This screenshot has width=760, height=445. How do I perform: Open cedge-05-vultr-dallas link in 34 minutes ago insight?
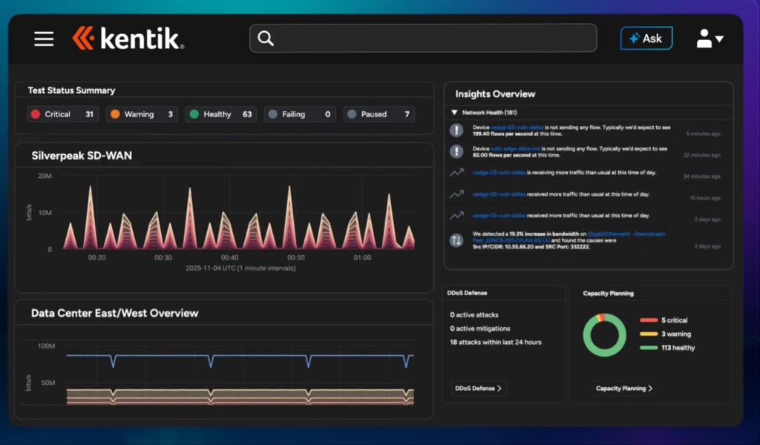tap(499, 172)
